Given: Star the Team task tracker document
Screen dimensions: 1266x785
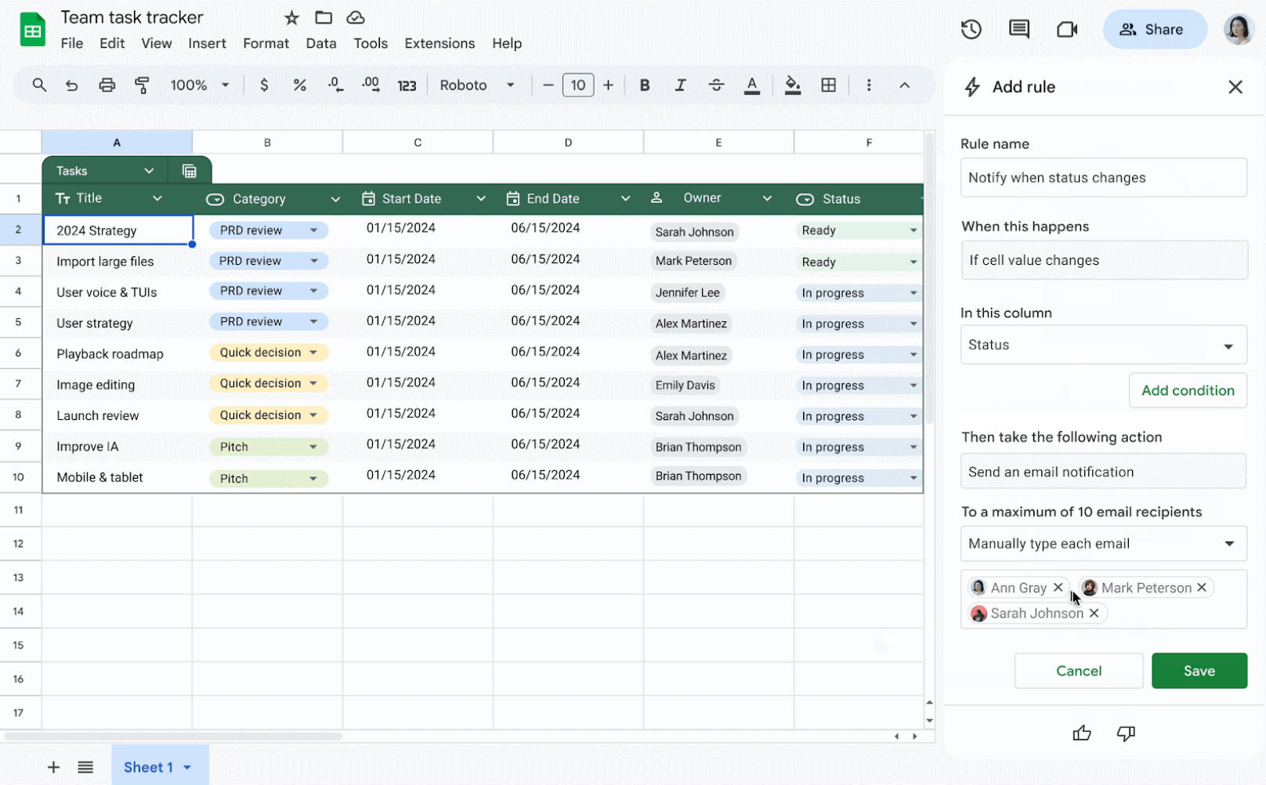Looking at the screenshot, I should click(291, 17).
